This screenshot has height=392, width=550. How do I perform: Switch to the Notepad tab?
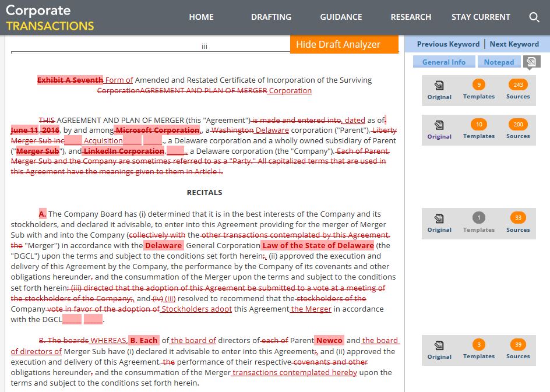pos(499,62)
